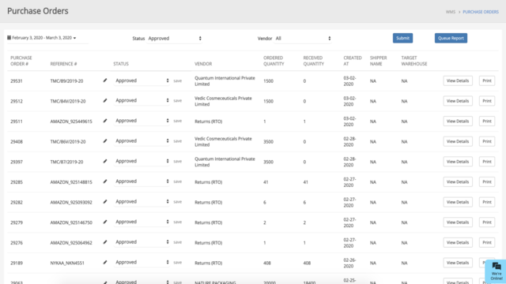Open the date range picker February 3 - March 3
Screen dimensions: 506x284
(x=42, y=38)
